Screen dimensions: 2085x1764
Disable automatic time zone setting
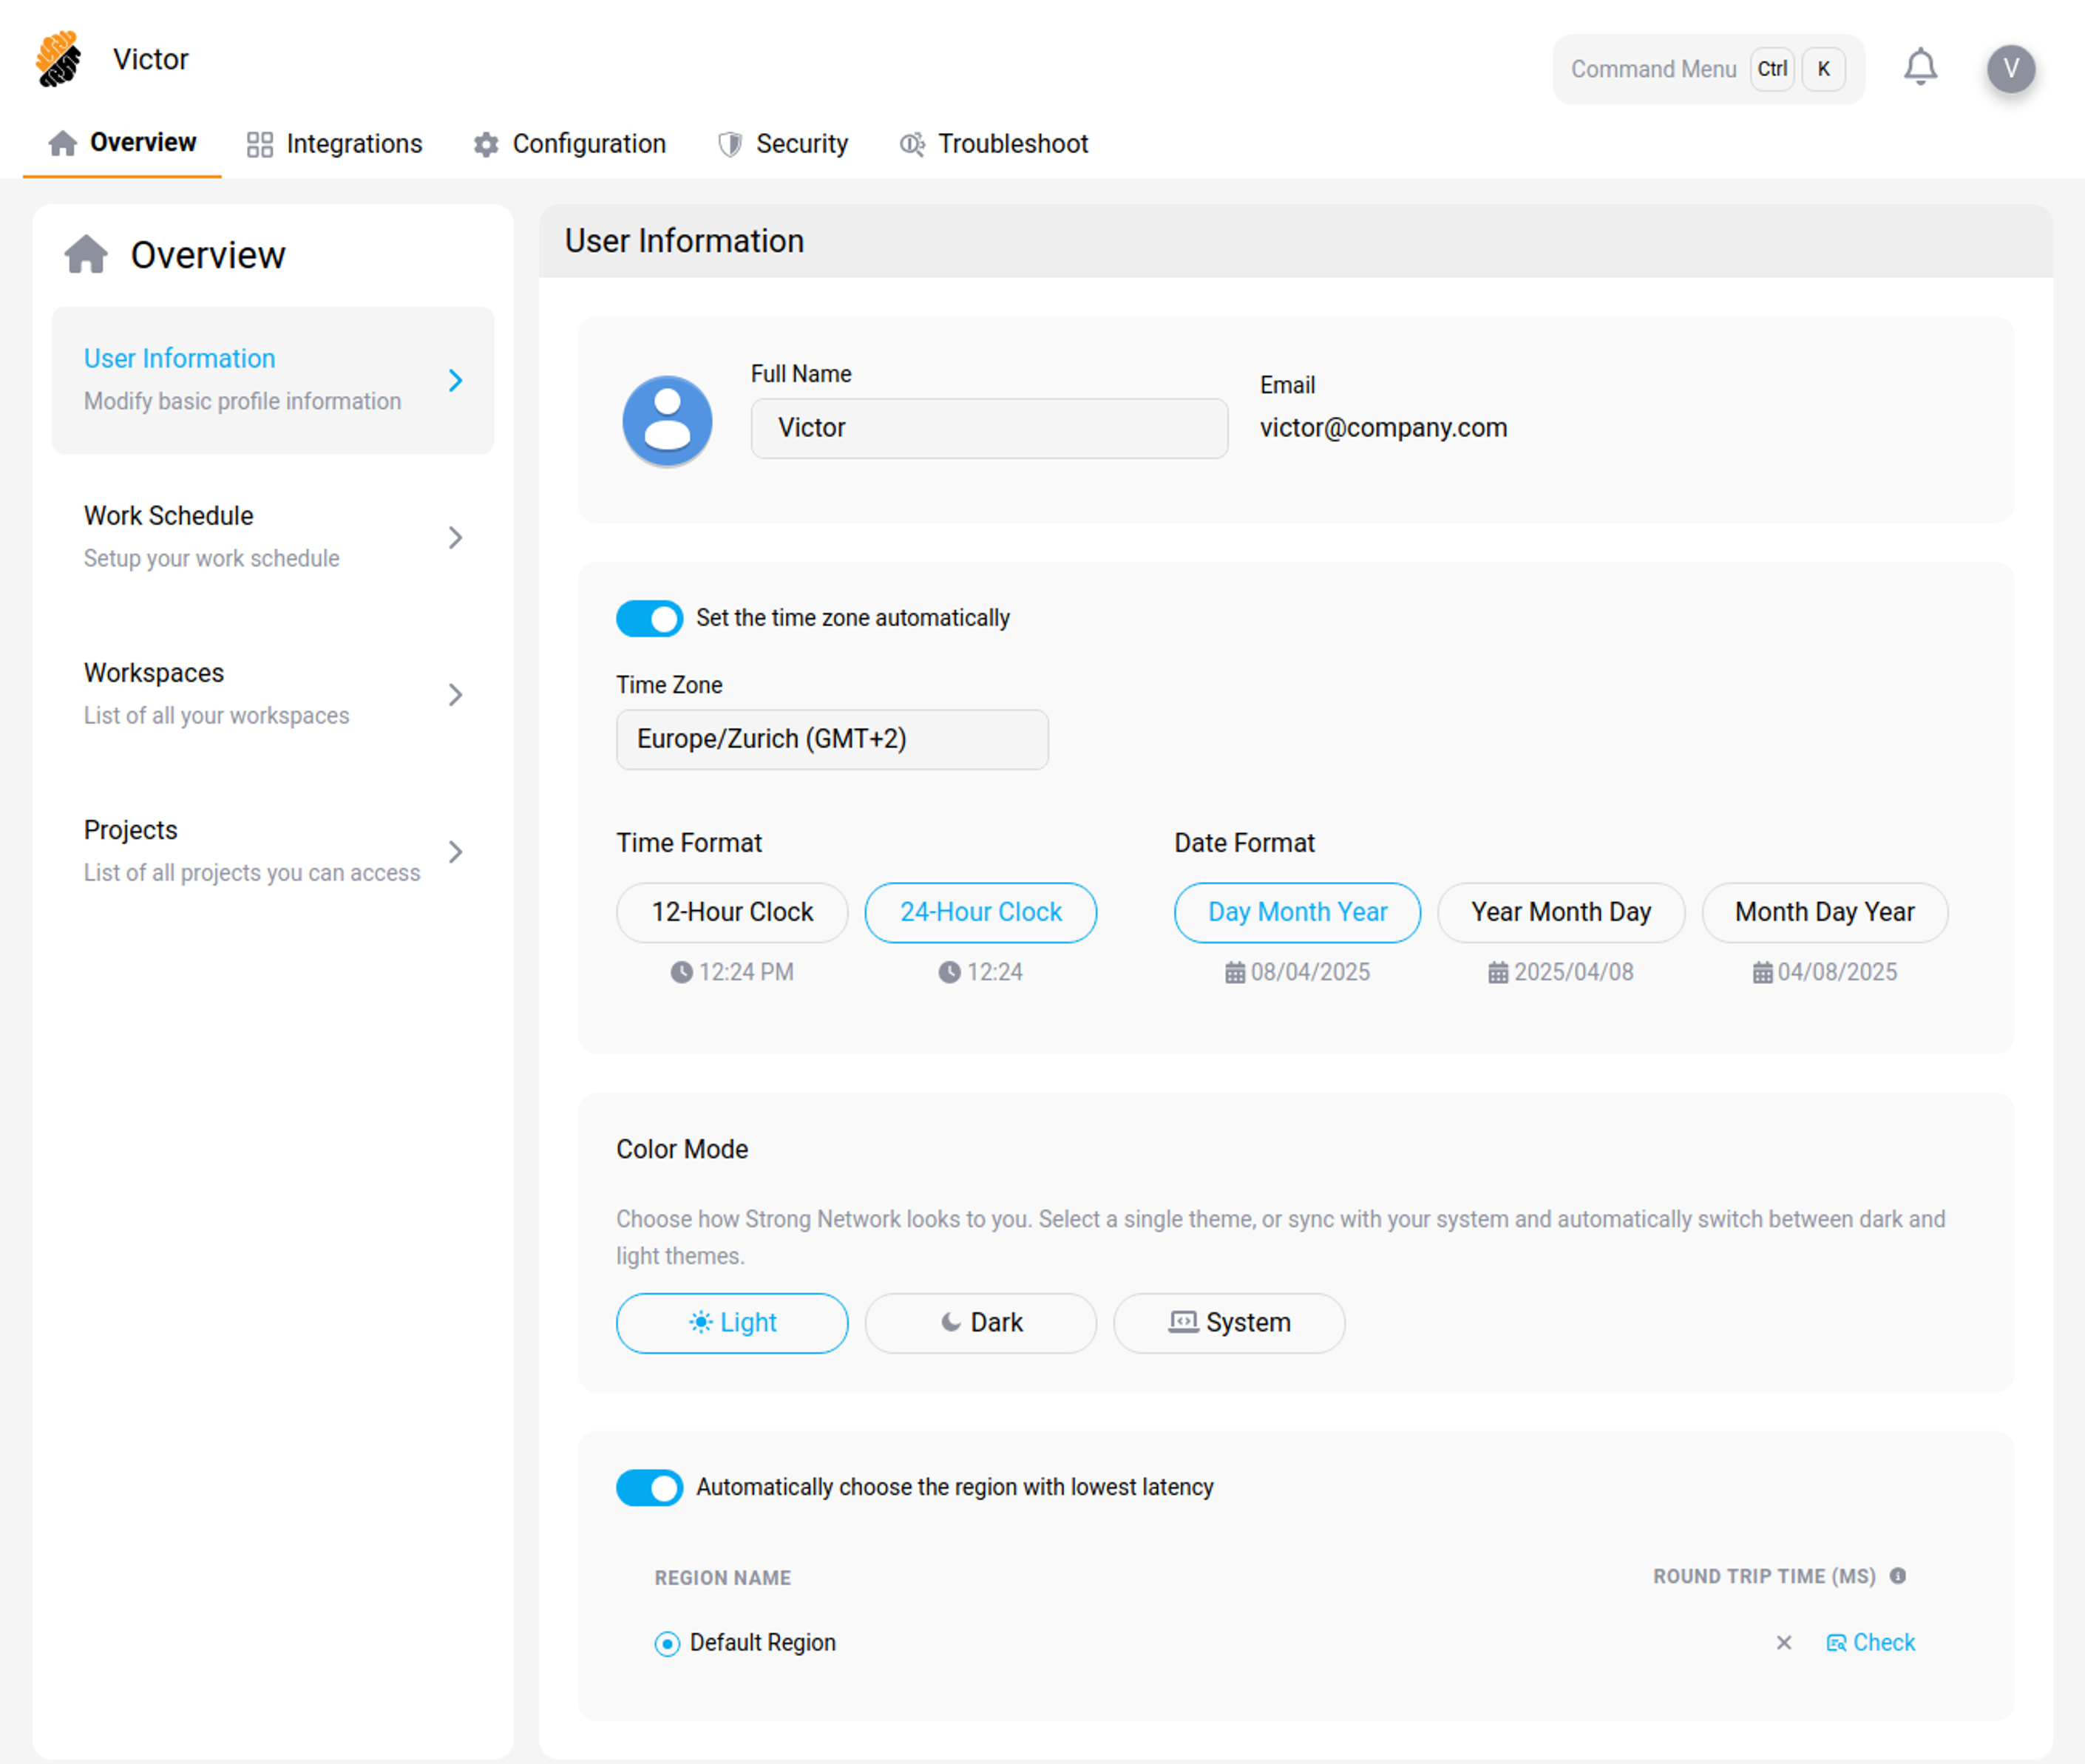(x=649, y=618)
